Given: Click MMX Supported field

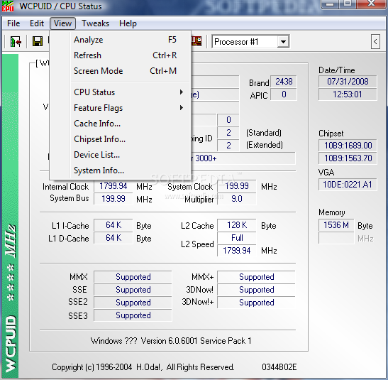Looking at the screenshot, I should coord(133,277).
